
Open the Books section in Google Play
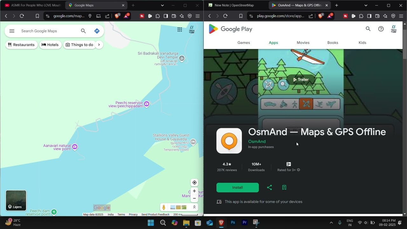[x=333, y=43]
